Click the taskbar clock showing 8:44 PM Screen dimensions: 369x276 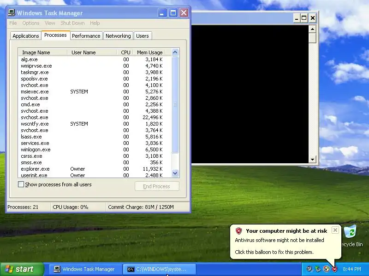pos(352,269)
